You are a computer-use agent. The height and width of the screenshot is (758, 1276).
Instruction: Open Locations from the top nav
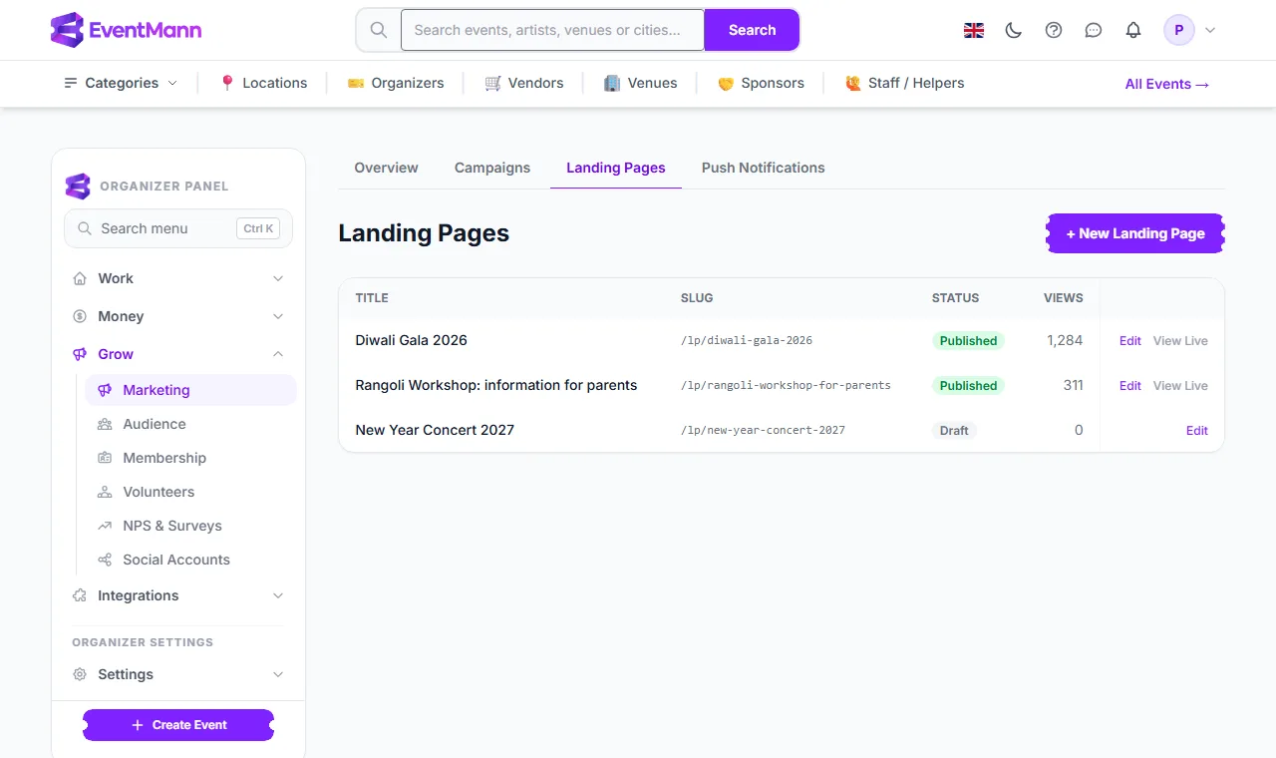263,83
